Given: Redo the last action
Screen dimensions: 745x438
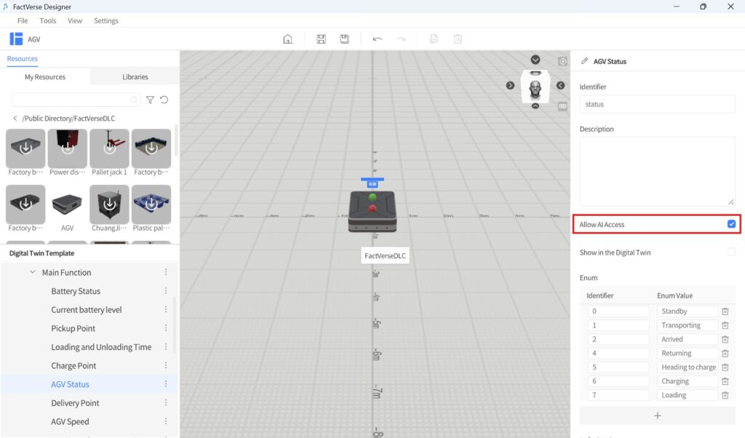Looking at the screenshot, I should click(401, 39).
